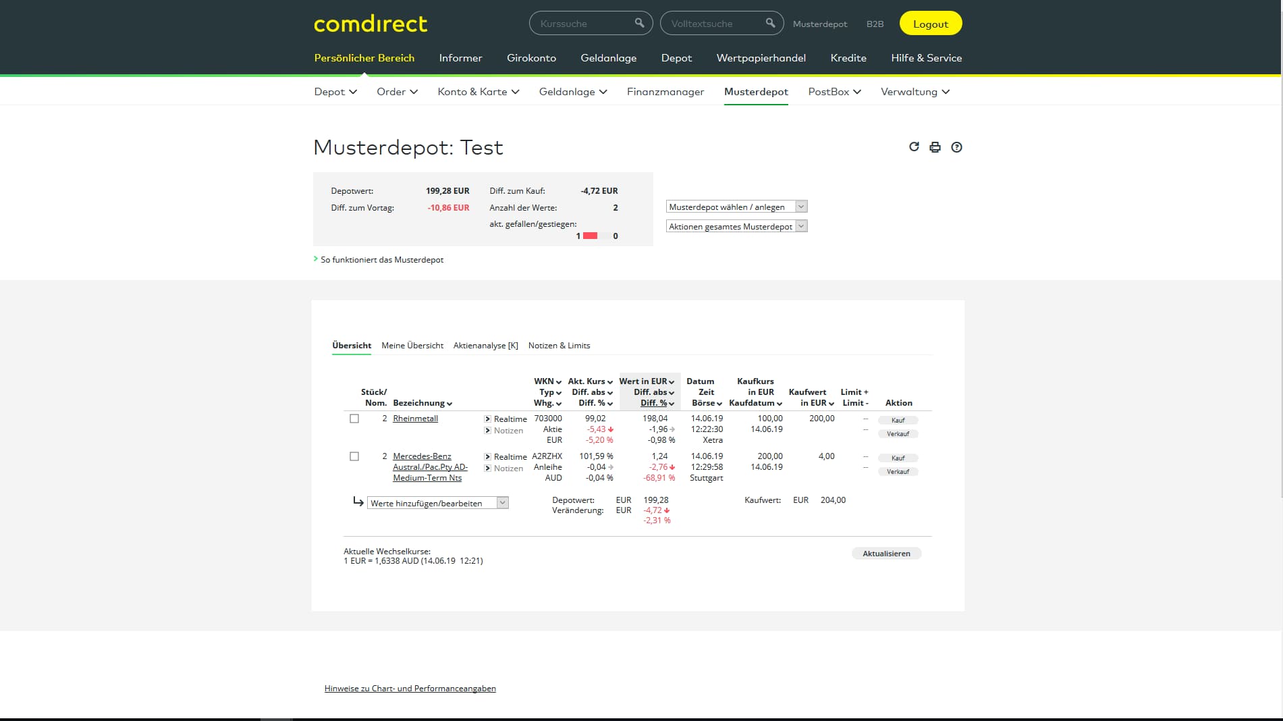Click B2B link in header
The height and width of the screenshot is (721, 1283).
pyautogui.click(x=875, y=24)
